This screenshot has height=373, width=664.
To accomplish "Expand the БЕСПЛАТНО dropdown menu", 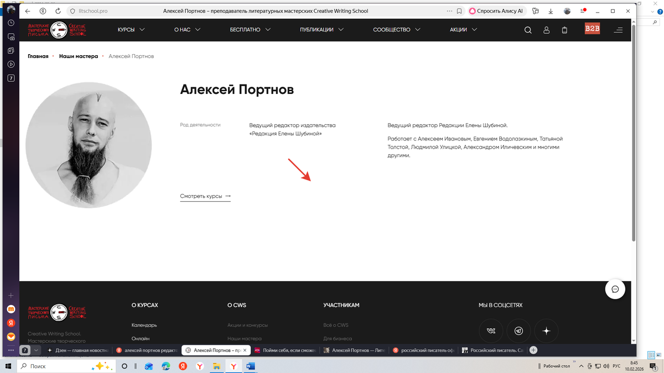I will click(x=268, y=30).
